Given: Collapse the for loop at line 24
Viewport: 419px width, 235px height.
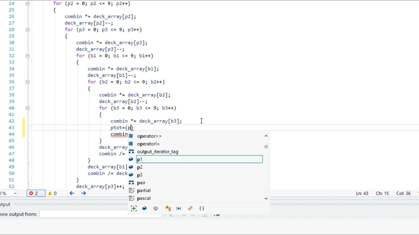Looking at the screenshot, I should (x=27, y=3).
